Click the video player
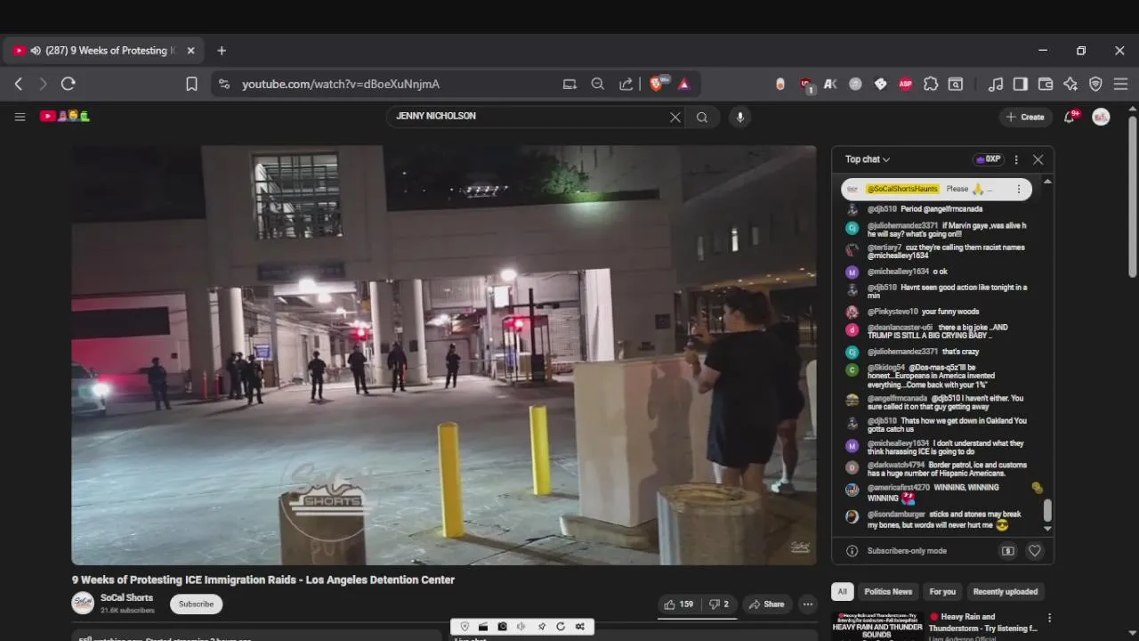Screen dimensions: 1139x641 pyautogui.click(x=443, y=355)
